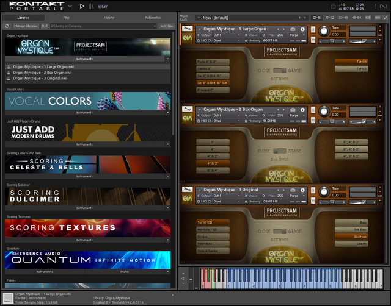This screenshot has height=306, width=391.
Task: Flip Close/Stage switch on 2 Box Organ
Action: [280, 151]
